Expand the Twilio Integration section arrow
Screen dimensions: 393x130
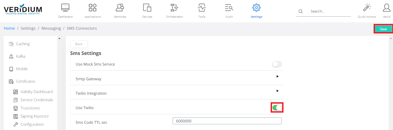(277, 91)
